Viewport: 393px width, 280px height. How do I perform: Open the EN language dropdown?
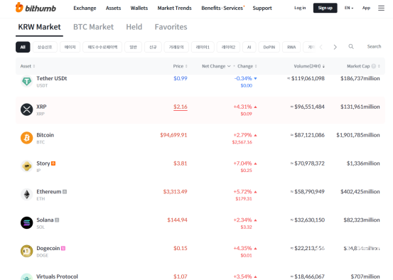tap(349, 8)
